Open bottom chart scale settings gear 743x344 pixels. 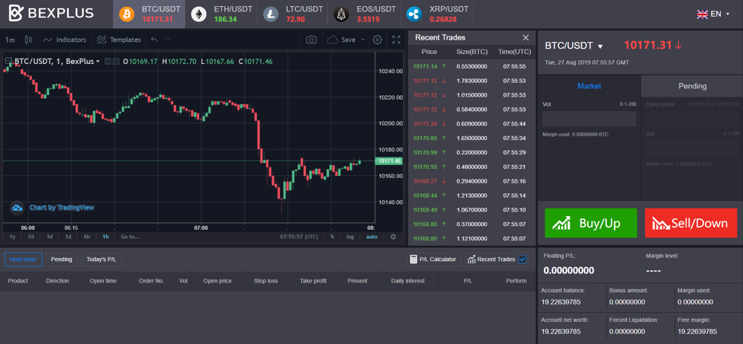[394, 237]
